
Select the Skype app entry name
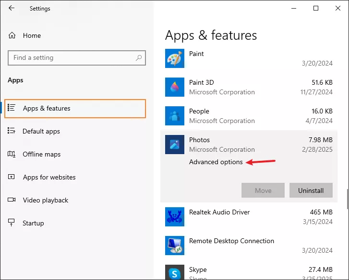198,269
